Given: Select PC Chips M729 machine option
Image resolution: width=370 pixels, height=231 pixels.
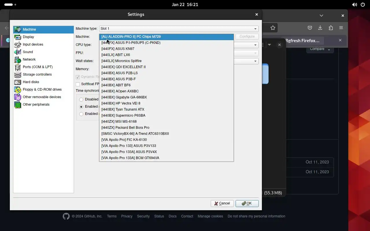Looking at the screenshot, I should click(166, 37).
